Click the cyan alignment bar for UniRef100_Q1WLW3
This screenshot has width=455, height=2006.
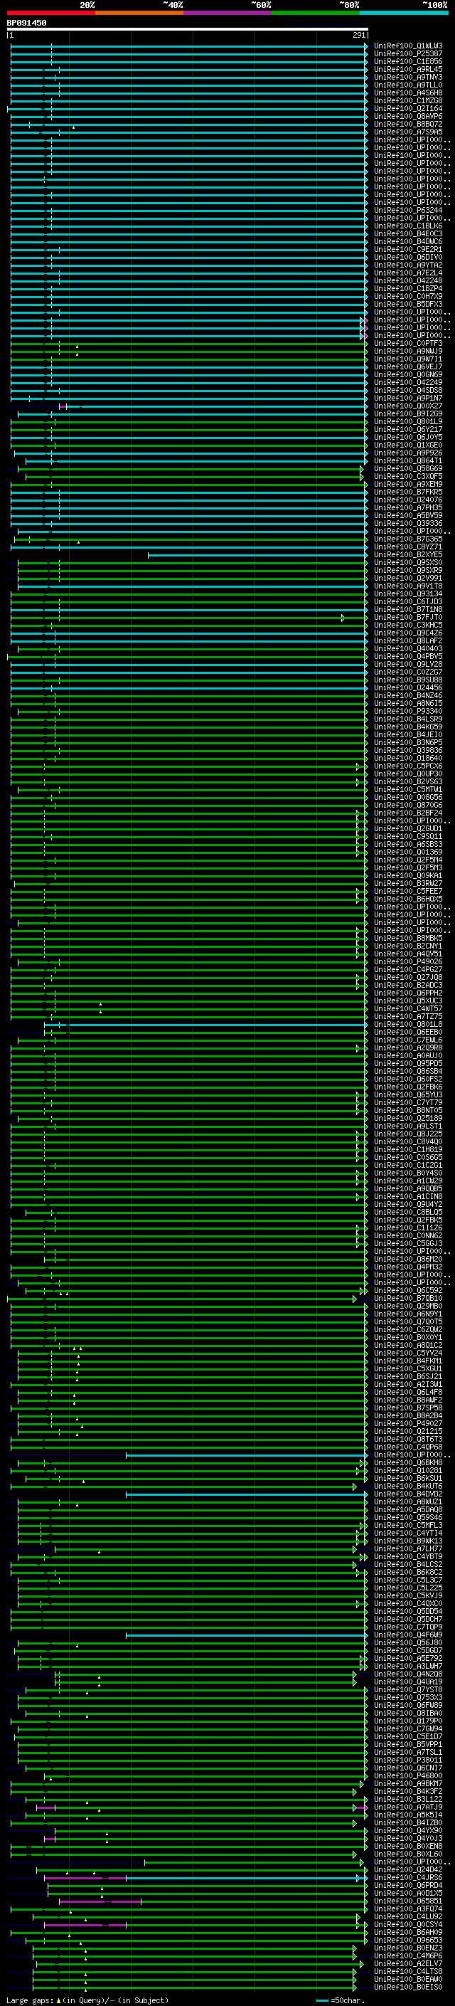[x=188, y=46]
